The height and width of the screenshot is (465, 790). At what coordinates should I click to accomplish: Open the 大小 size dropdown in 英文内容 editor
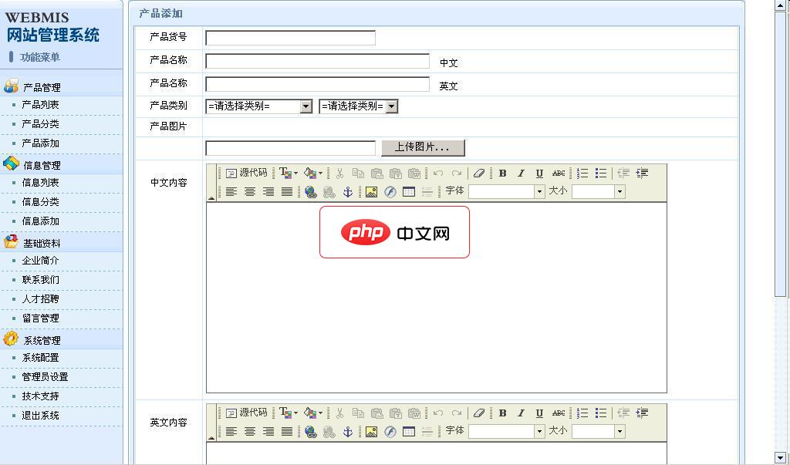pos(599,431)
